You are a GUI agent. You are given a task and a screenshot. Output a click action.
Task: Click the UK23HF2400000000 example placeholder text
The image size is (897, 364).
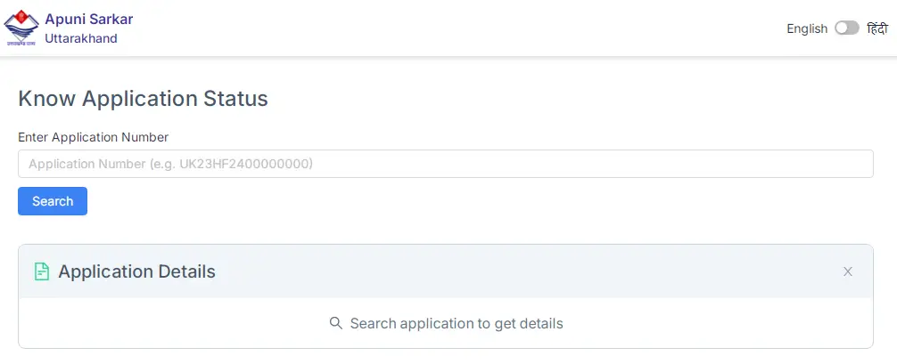(245, 164)
